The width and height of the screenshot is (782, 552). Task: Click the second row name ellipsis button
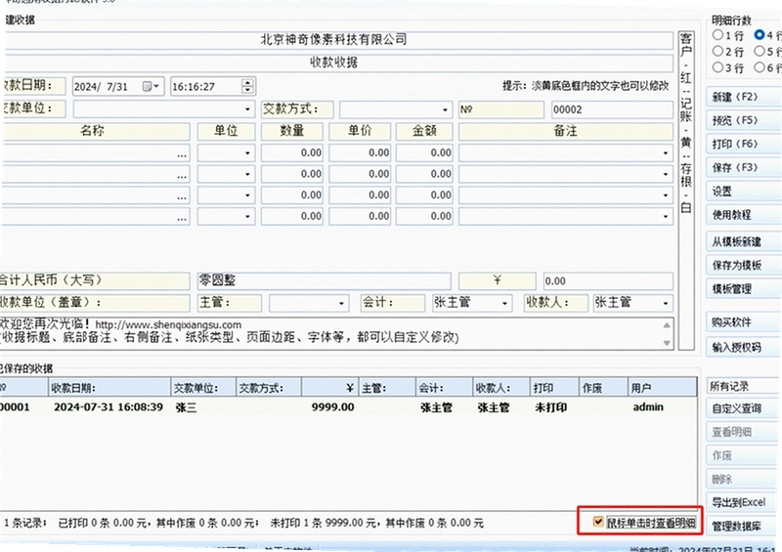tap(182, 176)
